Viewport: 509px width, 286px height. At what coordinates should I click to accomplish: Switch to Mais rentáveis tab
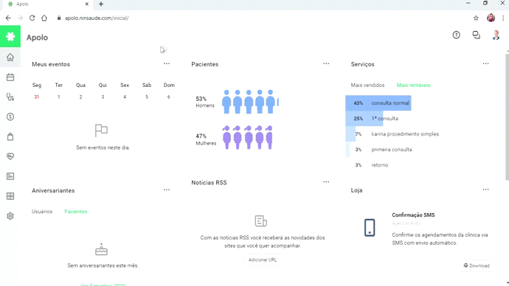tap(413, 85)
